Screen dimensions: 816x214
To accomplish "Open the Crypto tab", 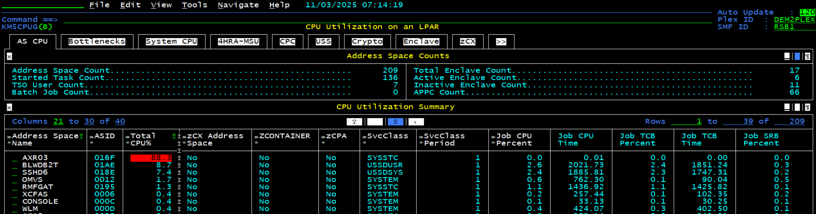I will [x=367, y=41].
